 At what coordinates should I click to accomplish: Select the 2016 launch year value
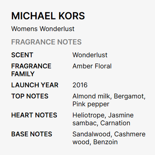pyautogui.click(x=80, y=85)
